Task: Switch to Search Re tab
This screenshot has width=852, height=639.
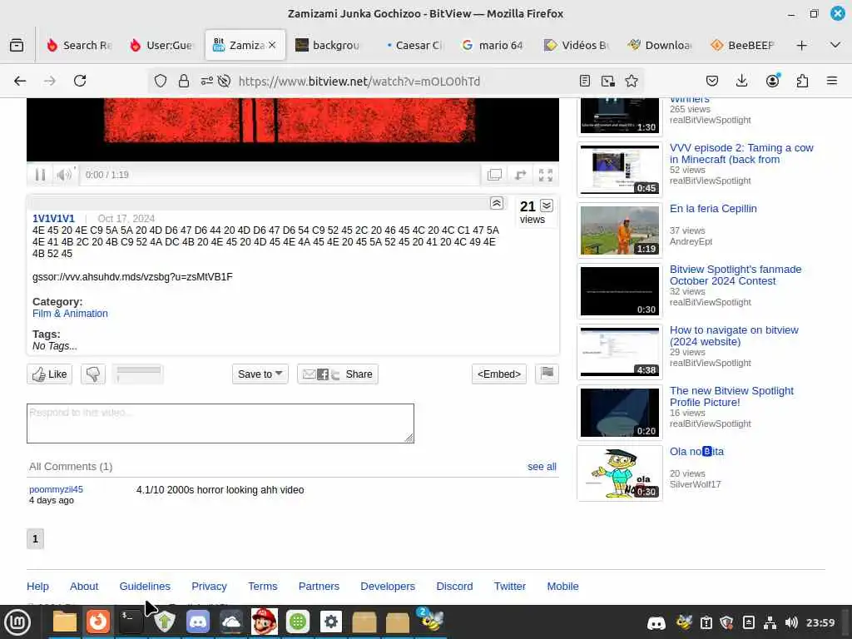Action: (79, 45)
